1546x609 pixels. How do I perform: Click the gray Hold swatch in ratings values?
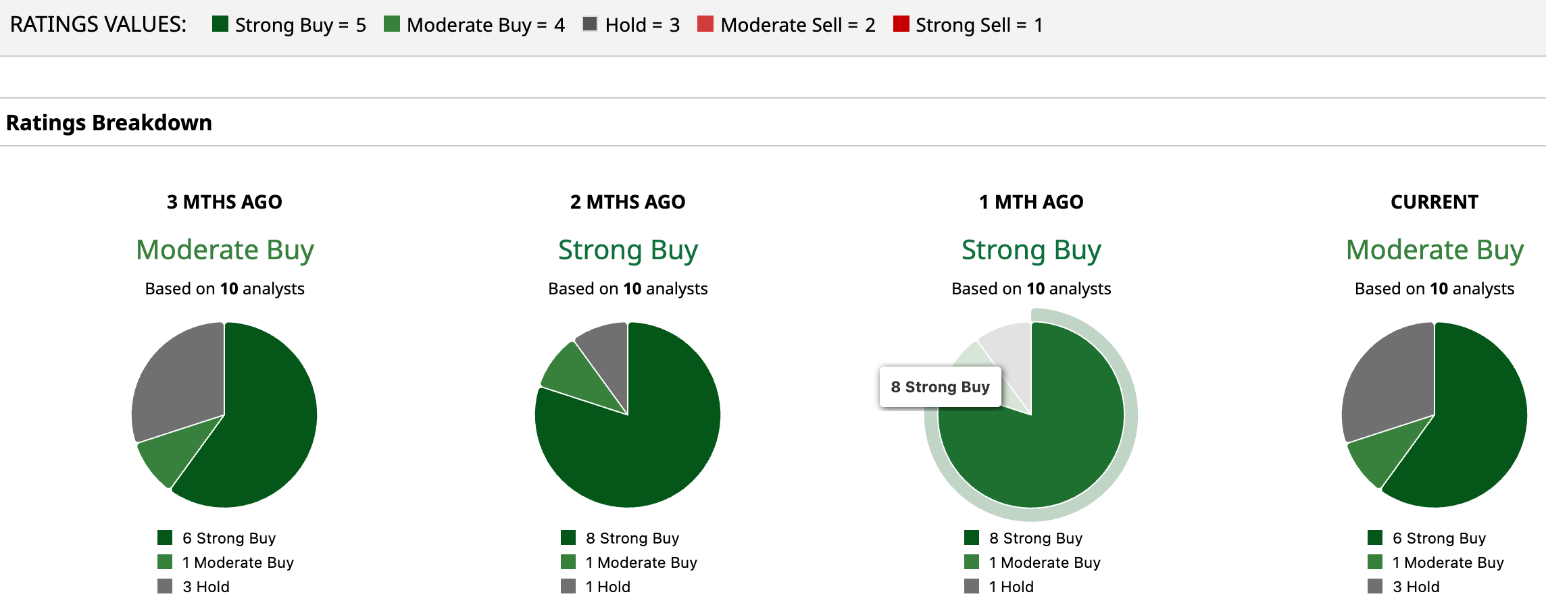click(590, 24)
